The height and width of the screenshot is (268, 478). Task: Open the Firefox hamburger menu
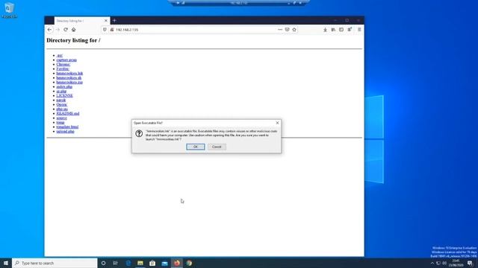359,30
